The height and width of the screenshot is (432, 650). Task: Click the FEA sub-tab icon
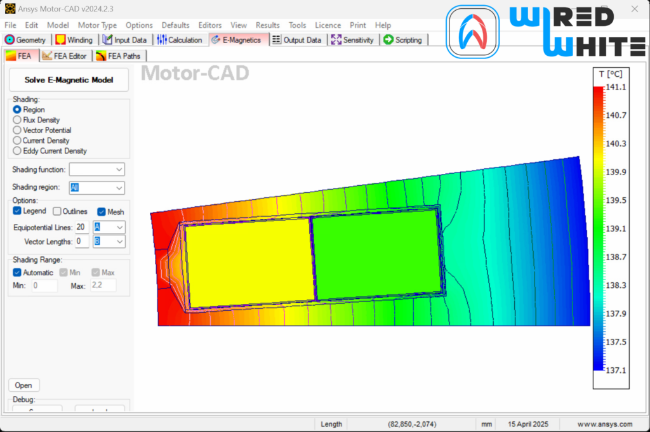pyautogui.click(x=11, y=56)
